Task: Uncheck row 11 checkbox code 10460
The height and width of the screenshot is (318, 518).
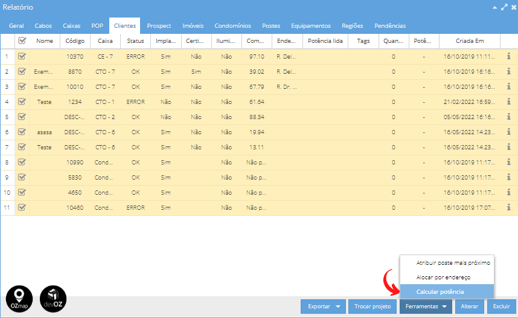Action: pos(22,207)
